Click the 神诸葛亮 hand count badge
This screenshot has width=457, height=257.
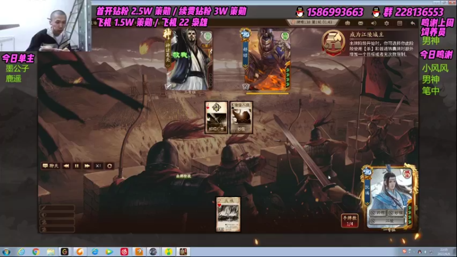pos(169,86)
